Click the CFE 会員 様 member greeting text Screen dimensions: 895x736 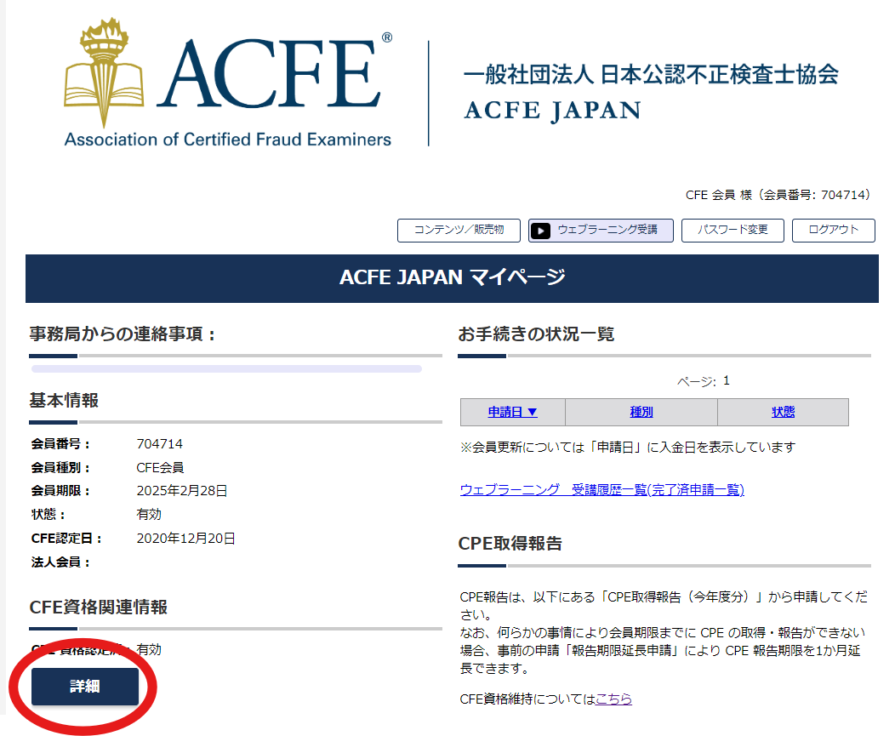click(x=778, y=196)
